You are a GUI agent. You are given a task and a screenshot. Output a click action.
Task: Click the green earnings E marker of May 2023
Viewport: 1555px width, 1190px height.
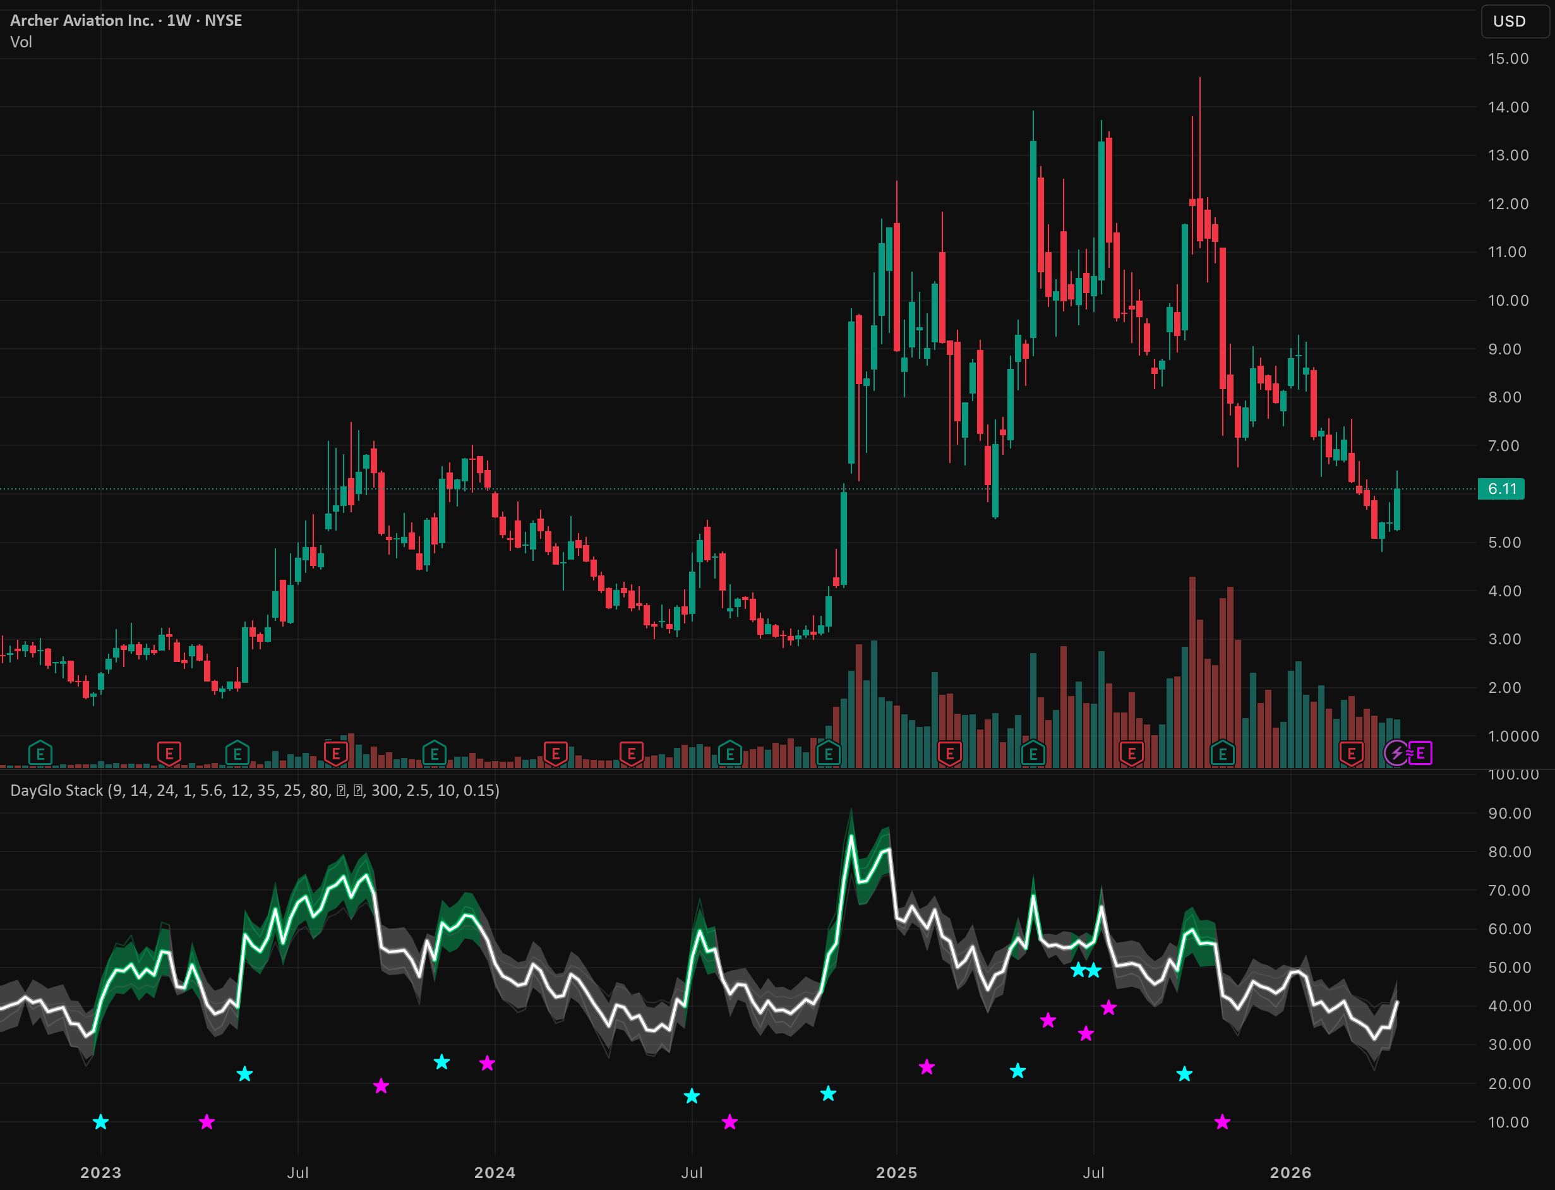pos(237,754)
